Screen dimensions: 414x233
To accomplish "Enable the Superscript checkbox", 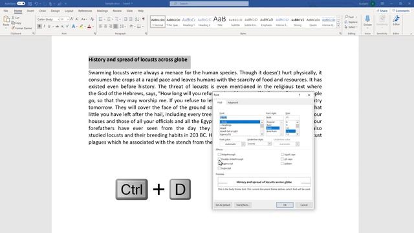I will (x=219, y=164).
